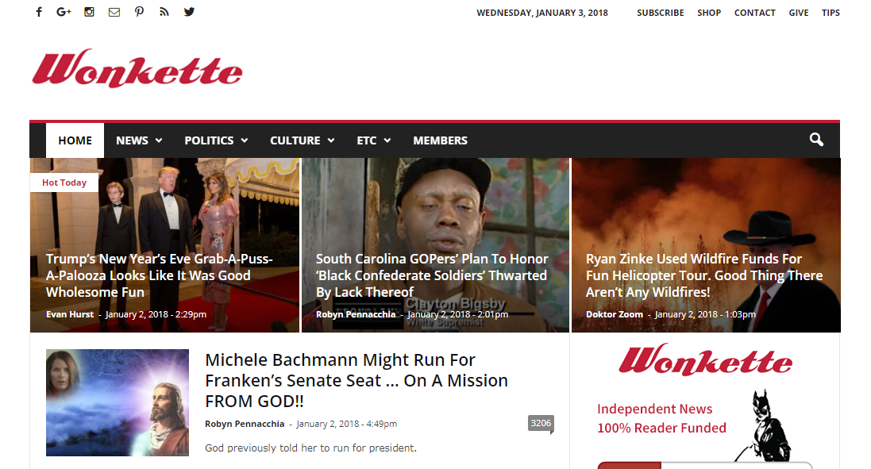Select the Home tab
871x469 pixels.
75,140
